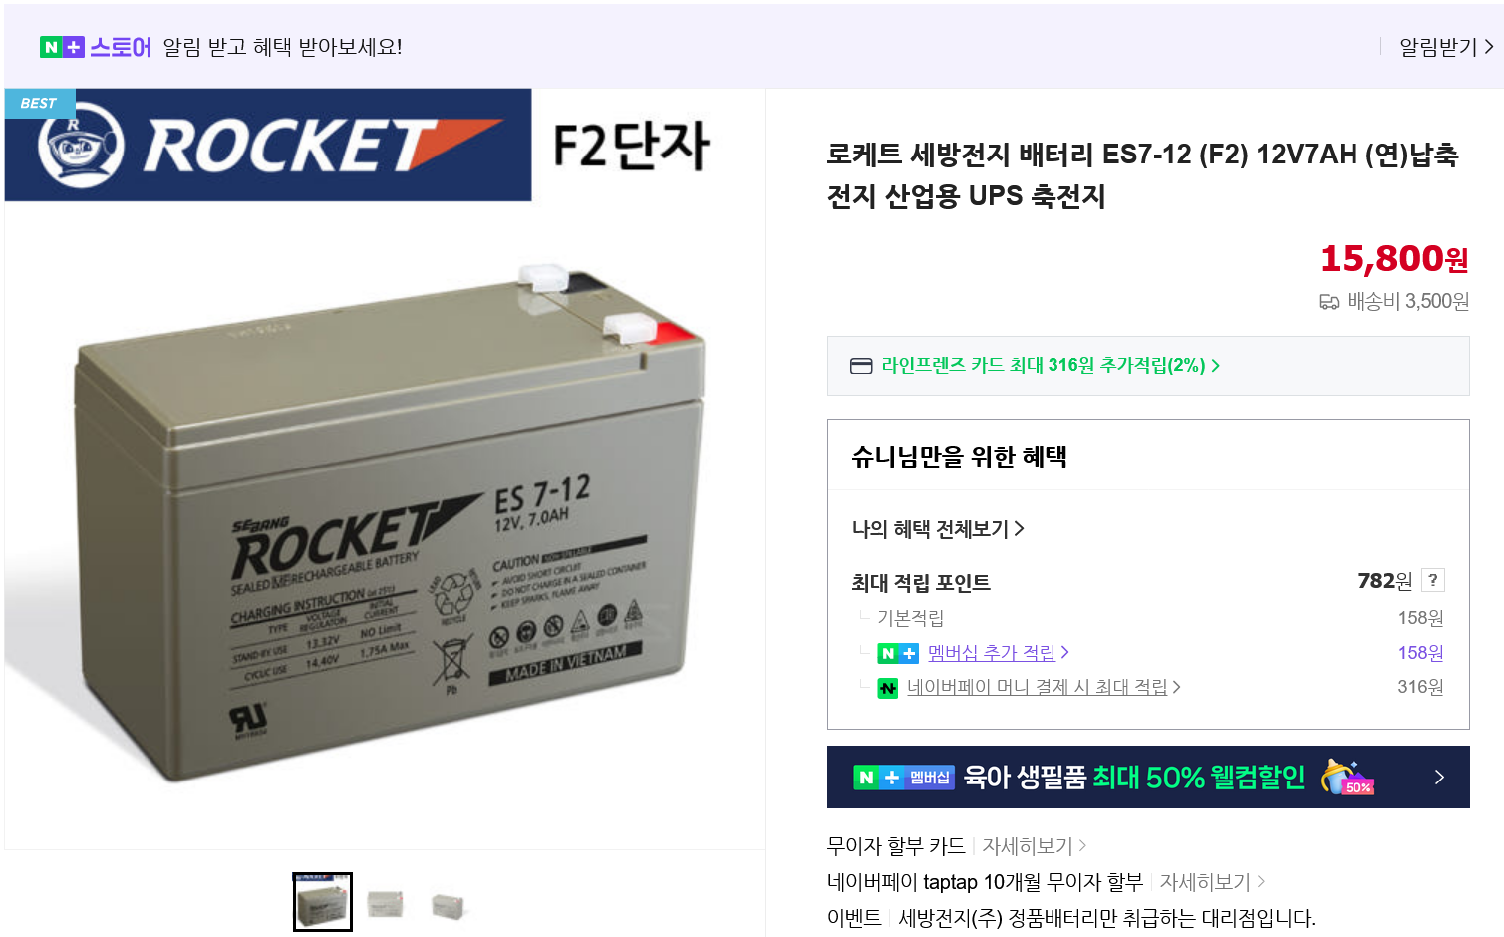
Task: Click the N+ Store logo icon
Action: click(62, 47)
